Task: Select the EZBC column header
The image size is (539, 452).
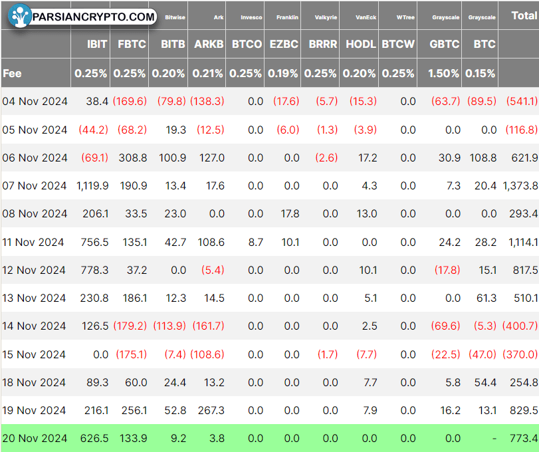Action: tap(284, 44)
